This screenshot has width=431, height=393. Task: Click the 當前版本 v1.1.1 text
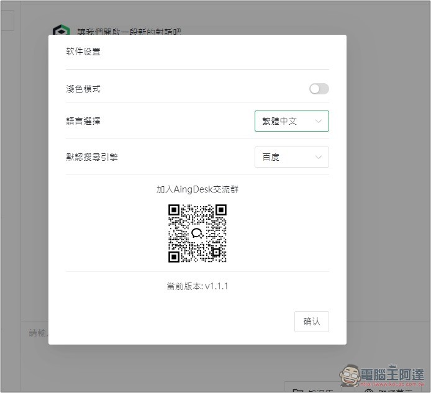pyautogui.click(x=197, y=286)
